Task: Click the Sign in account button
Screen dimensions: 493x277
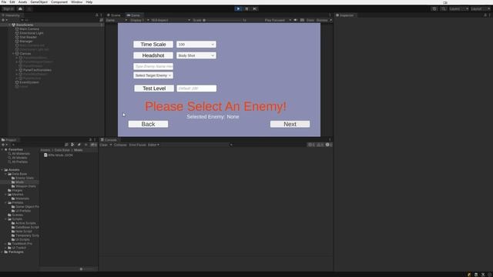Action: [8, 8]
